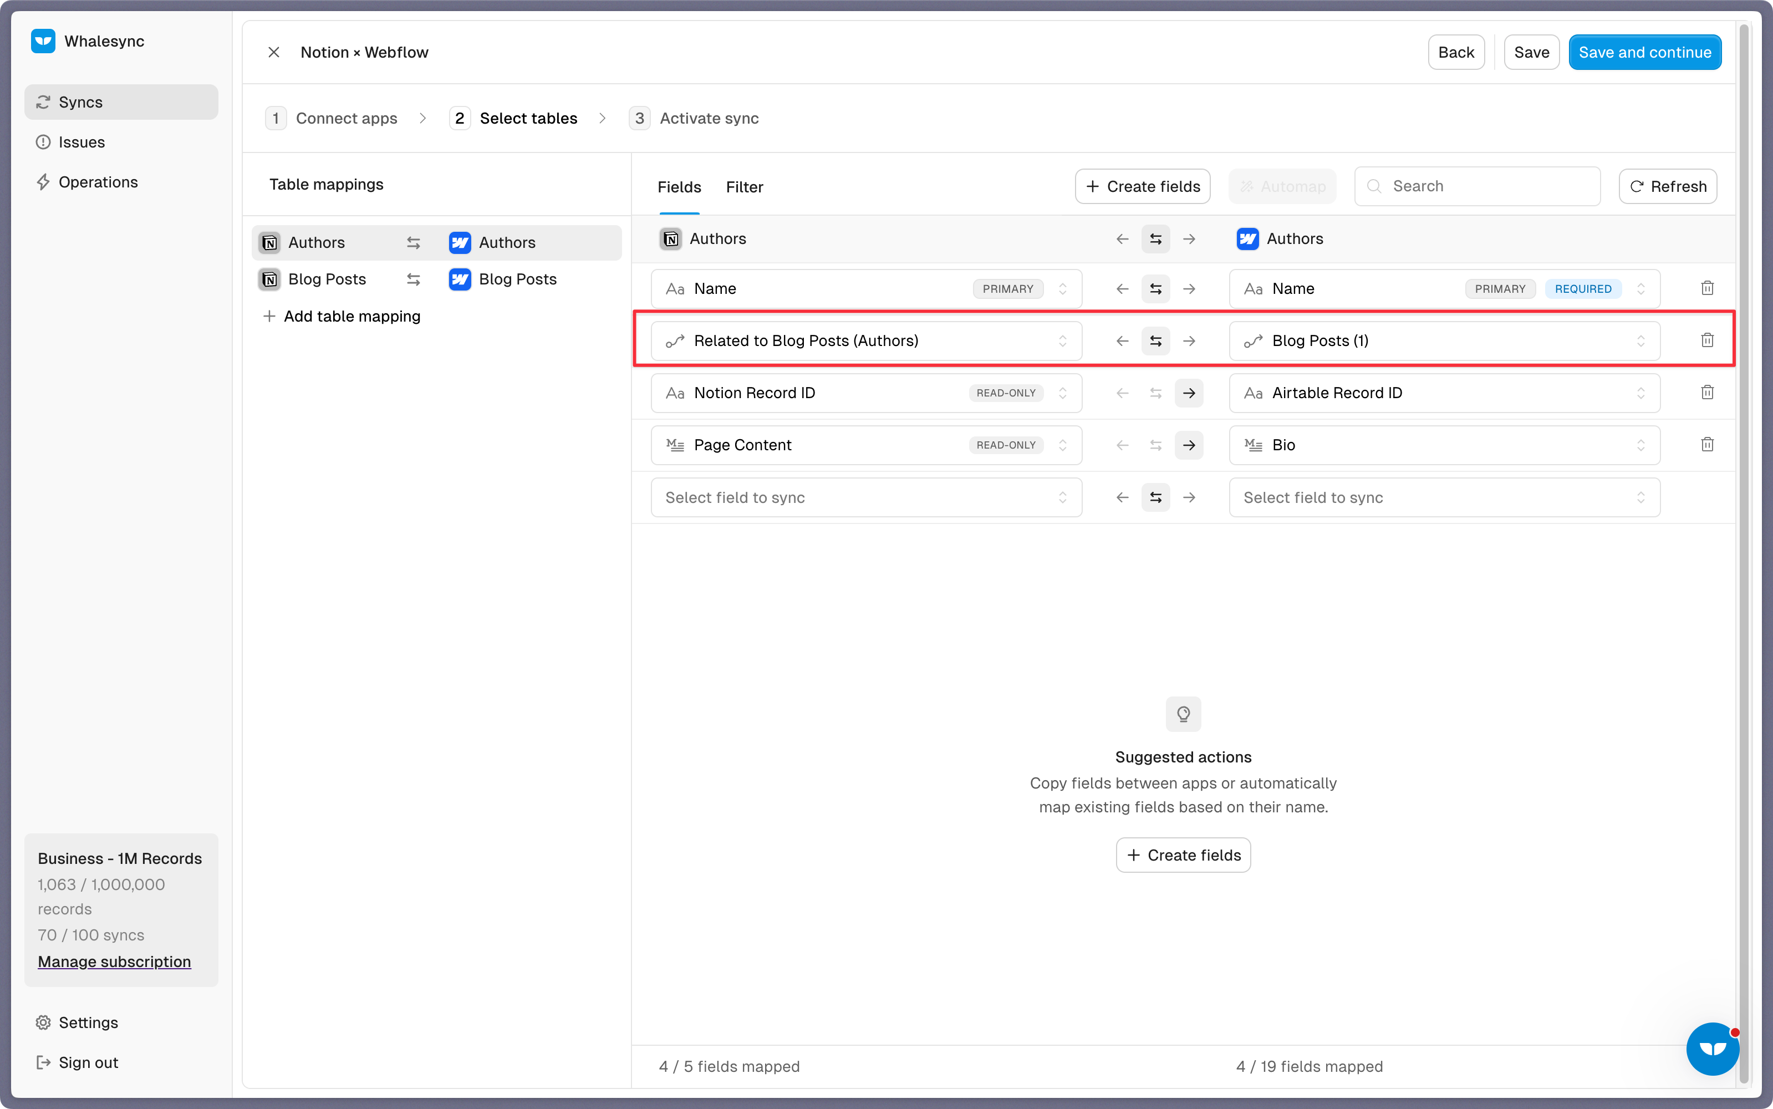
Task: Click the Notion icon beside Authors header
Action: point(670,239)
